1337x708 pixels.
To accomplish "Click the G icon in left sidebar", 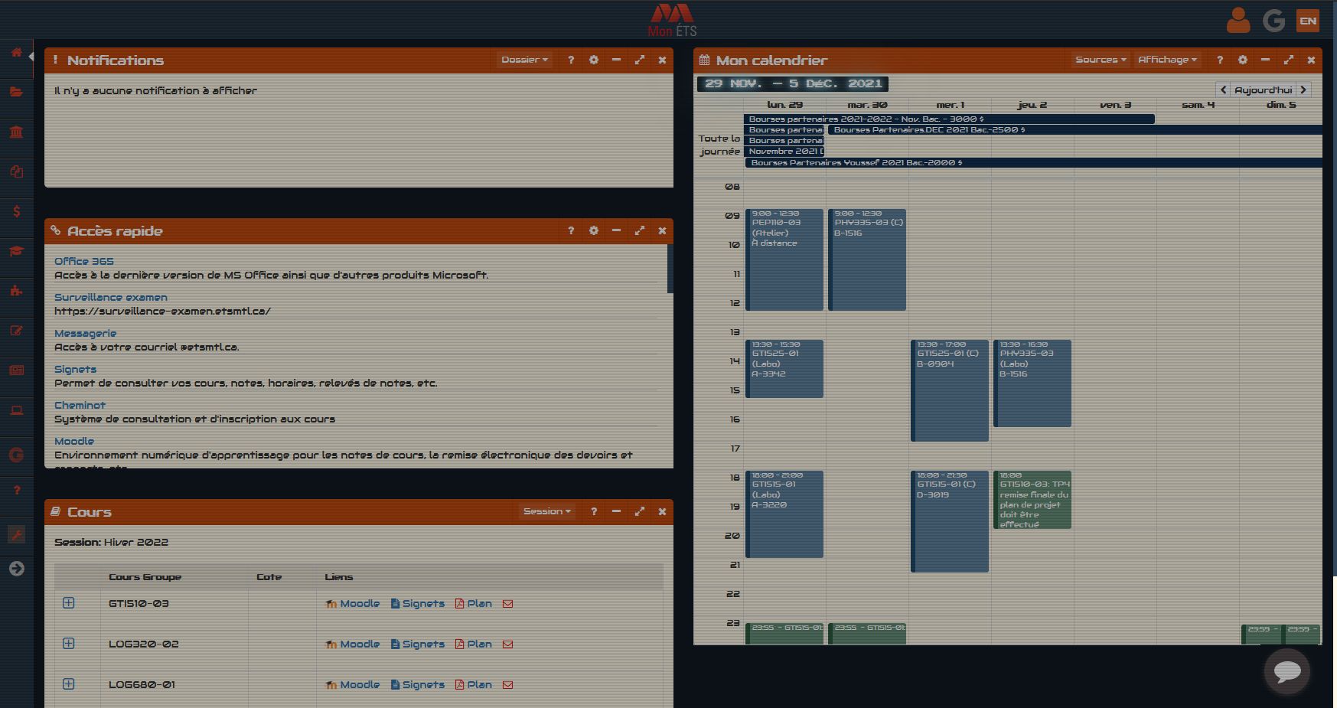I will click(16, 455).
